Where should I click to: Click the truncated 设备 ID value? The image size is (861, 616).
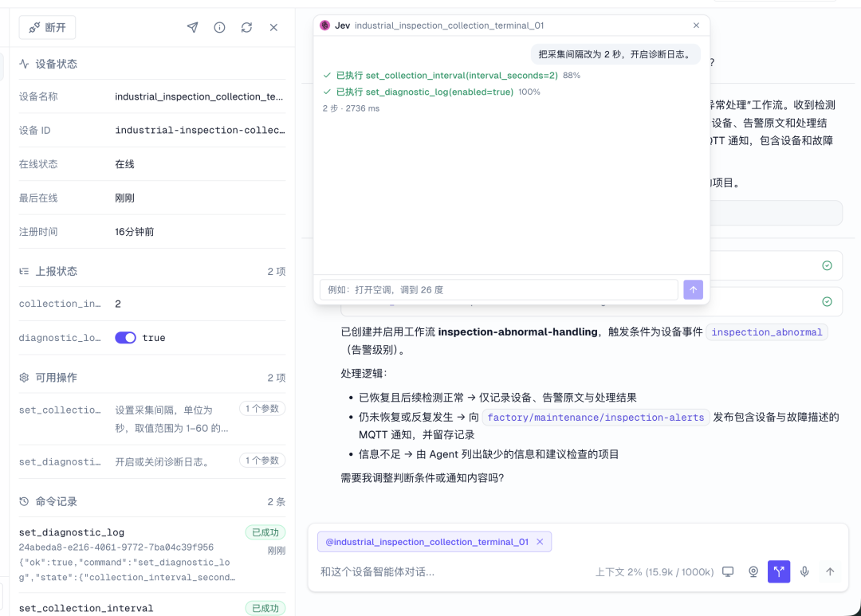click(x=200, y=130)
